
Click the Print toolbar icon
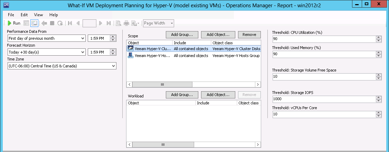[126, 23]
